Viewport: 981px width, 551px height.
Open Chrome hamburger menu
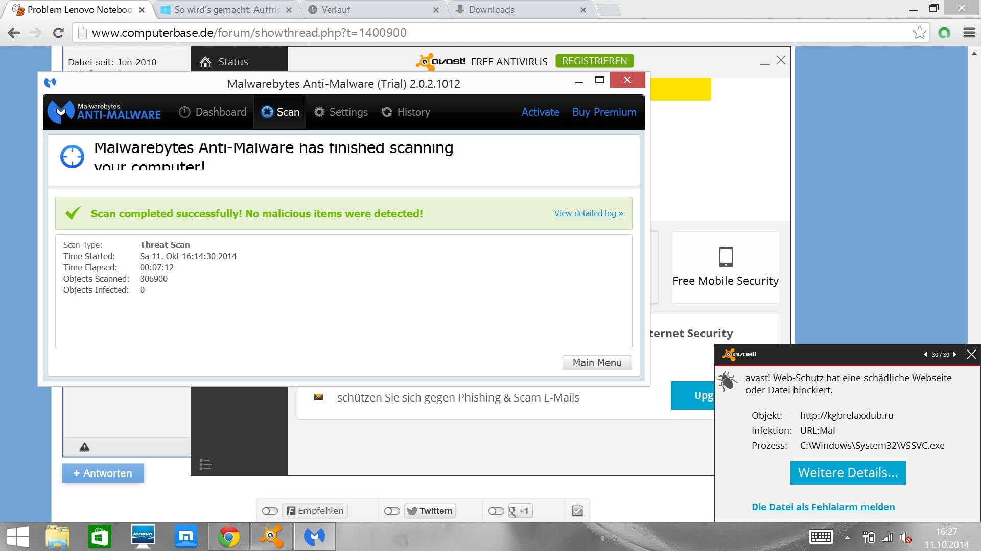click(x=969, y=33)
